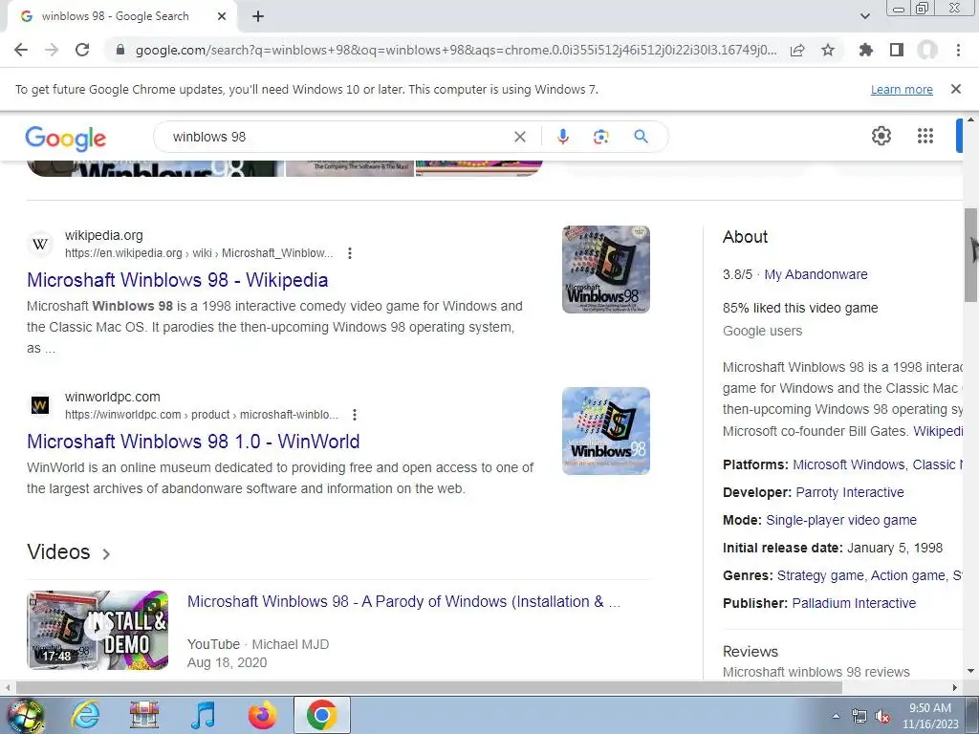The width and height of the screenshot is (979, 734).
Task: Switch to Chrome in the taskbar
Action: point(321,715)
